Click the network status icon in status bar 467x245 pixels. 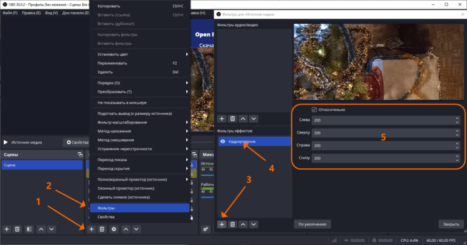(x=334, y=241)
